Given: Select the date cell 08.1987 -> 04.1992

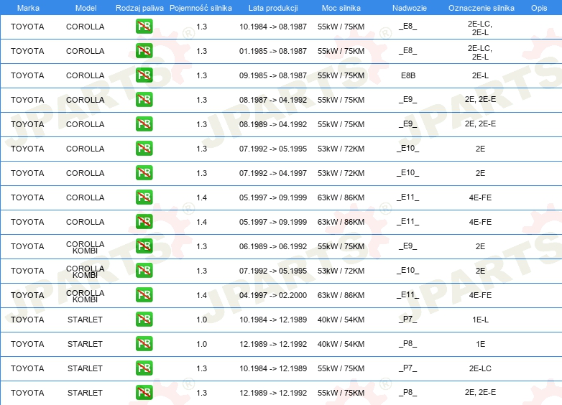Looking at the screenshot, I should coord(273,100).
